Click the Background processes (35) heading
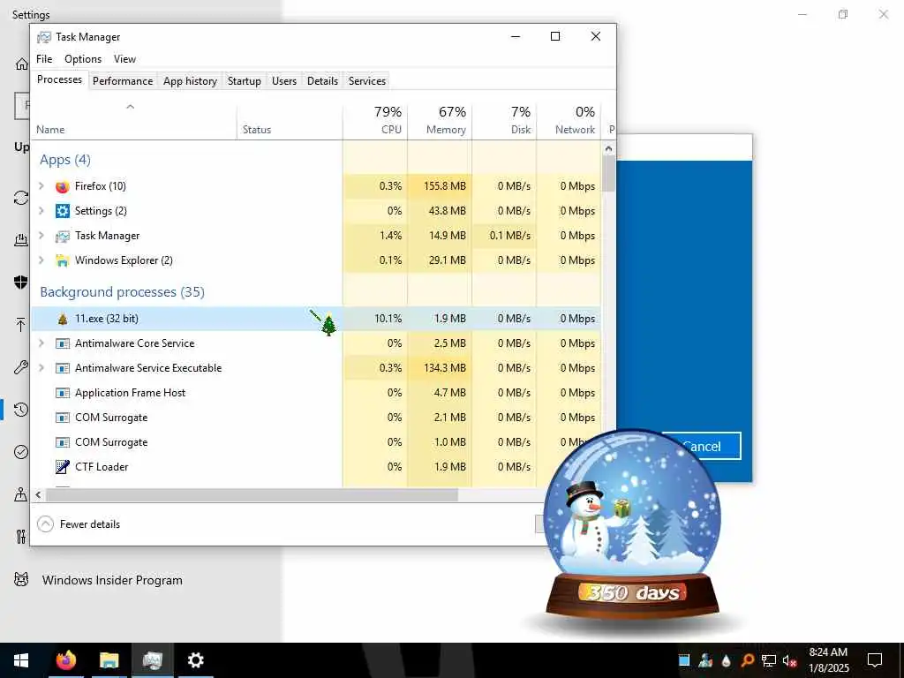This screenshot has width=904, height=678. pyautogui.click(x=122, y=291)
